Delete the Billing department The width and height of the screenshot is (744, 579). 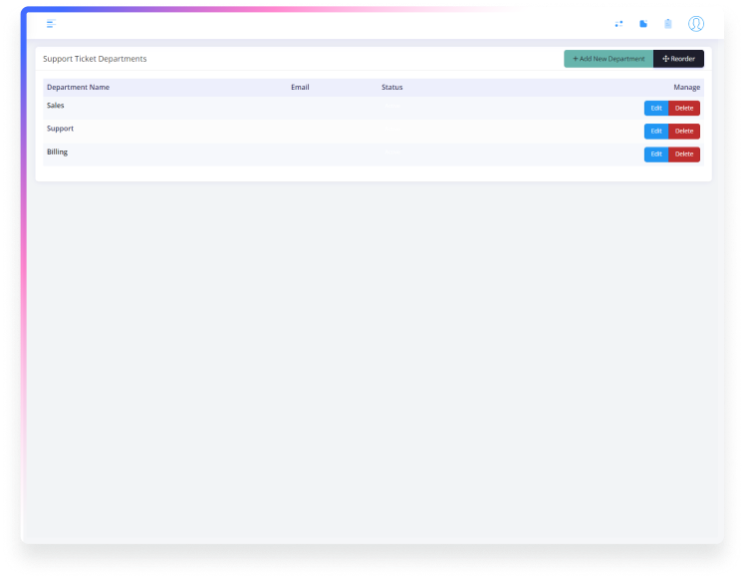(x=684, y=154)
